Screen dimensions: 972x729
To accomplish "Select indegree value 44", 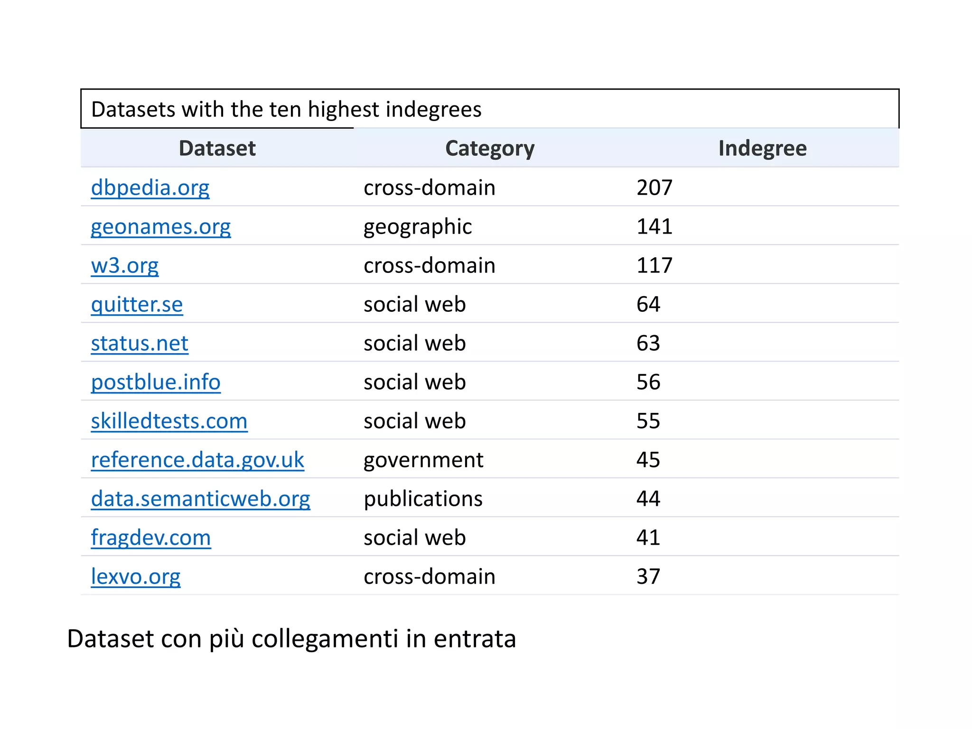I will pos(648,499).
